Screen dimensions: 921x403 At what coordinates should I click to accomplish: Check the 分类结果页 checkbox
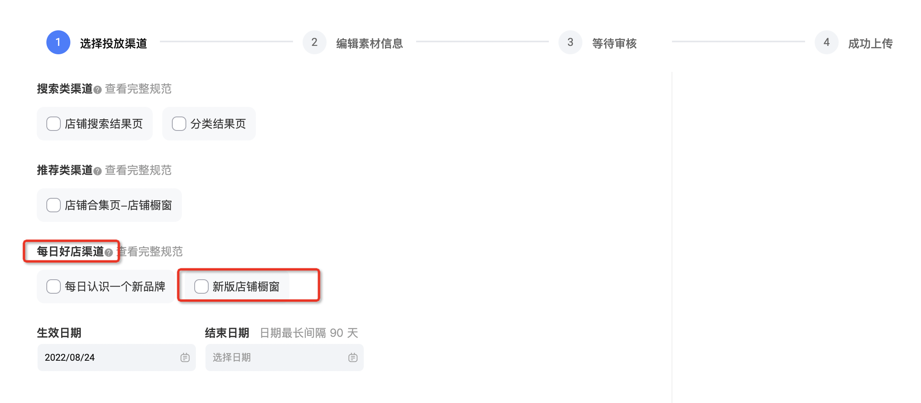[179, 124]
